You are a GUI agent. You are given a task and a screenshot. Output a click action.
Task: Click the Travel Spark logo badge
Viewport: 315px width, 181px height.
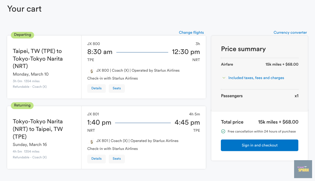pos(303,169)
